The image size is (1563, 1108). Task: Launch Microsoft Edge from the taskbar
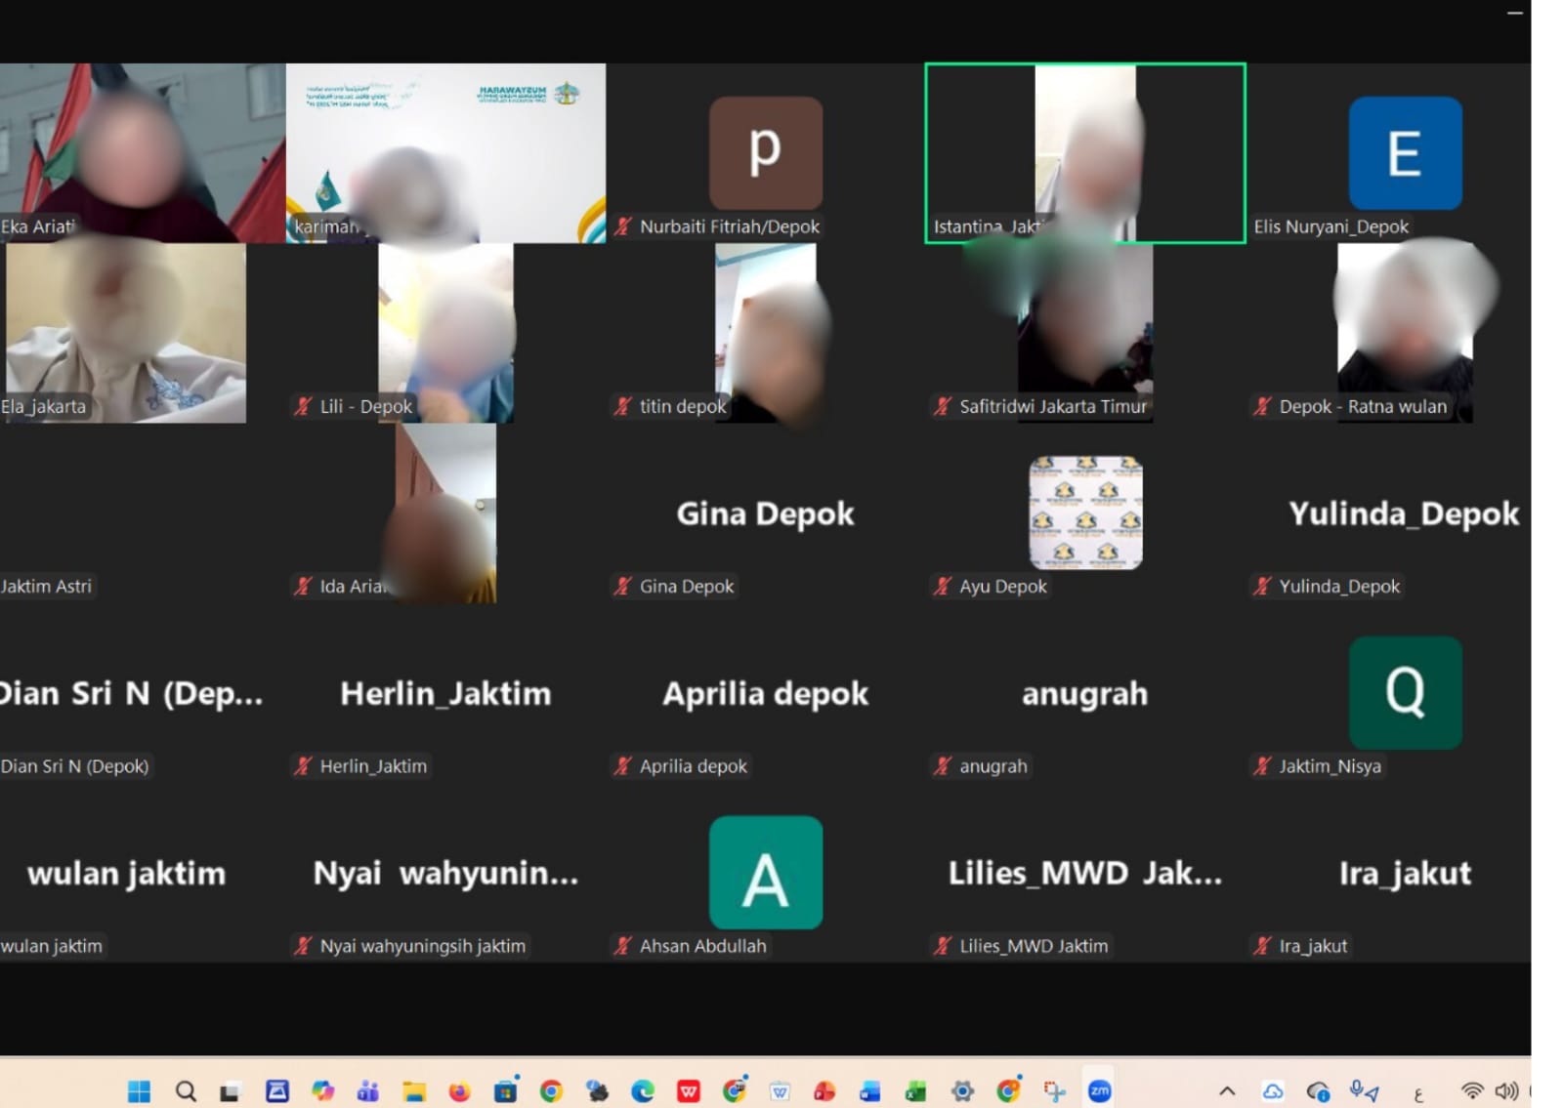coord(642,1090)
